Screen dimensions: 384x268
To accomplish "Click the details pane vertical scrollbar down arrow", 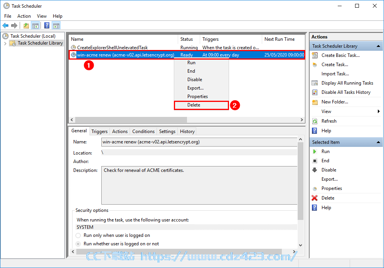I will coord(300,245).
